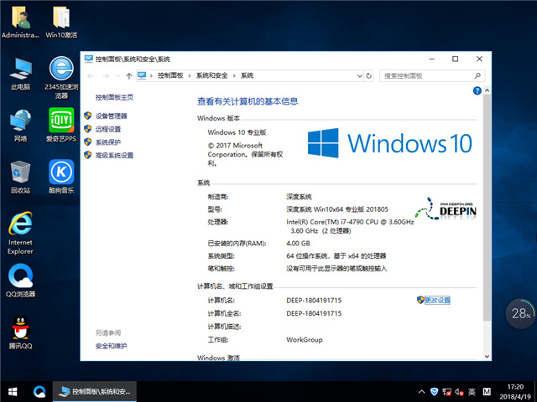Open the network status tray icon

446,391
